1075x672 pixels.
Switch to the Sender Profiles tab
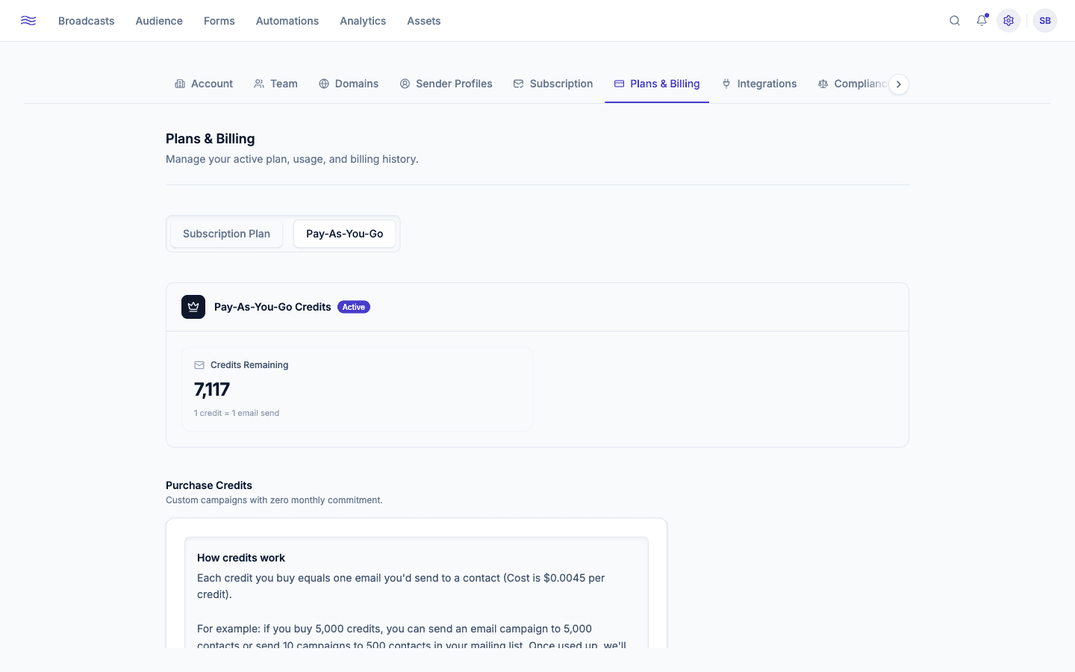click(x=446, y=84)
